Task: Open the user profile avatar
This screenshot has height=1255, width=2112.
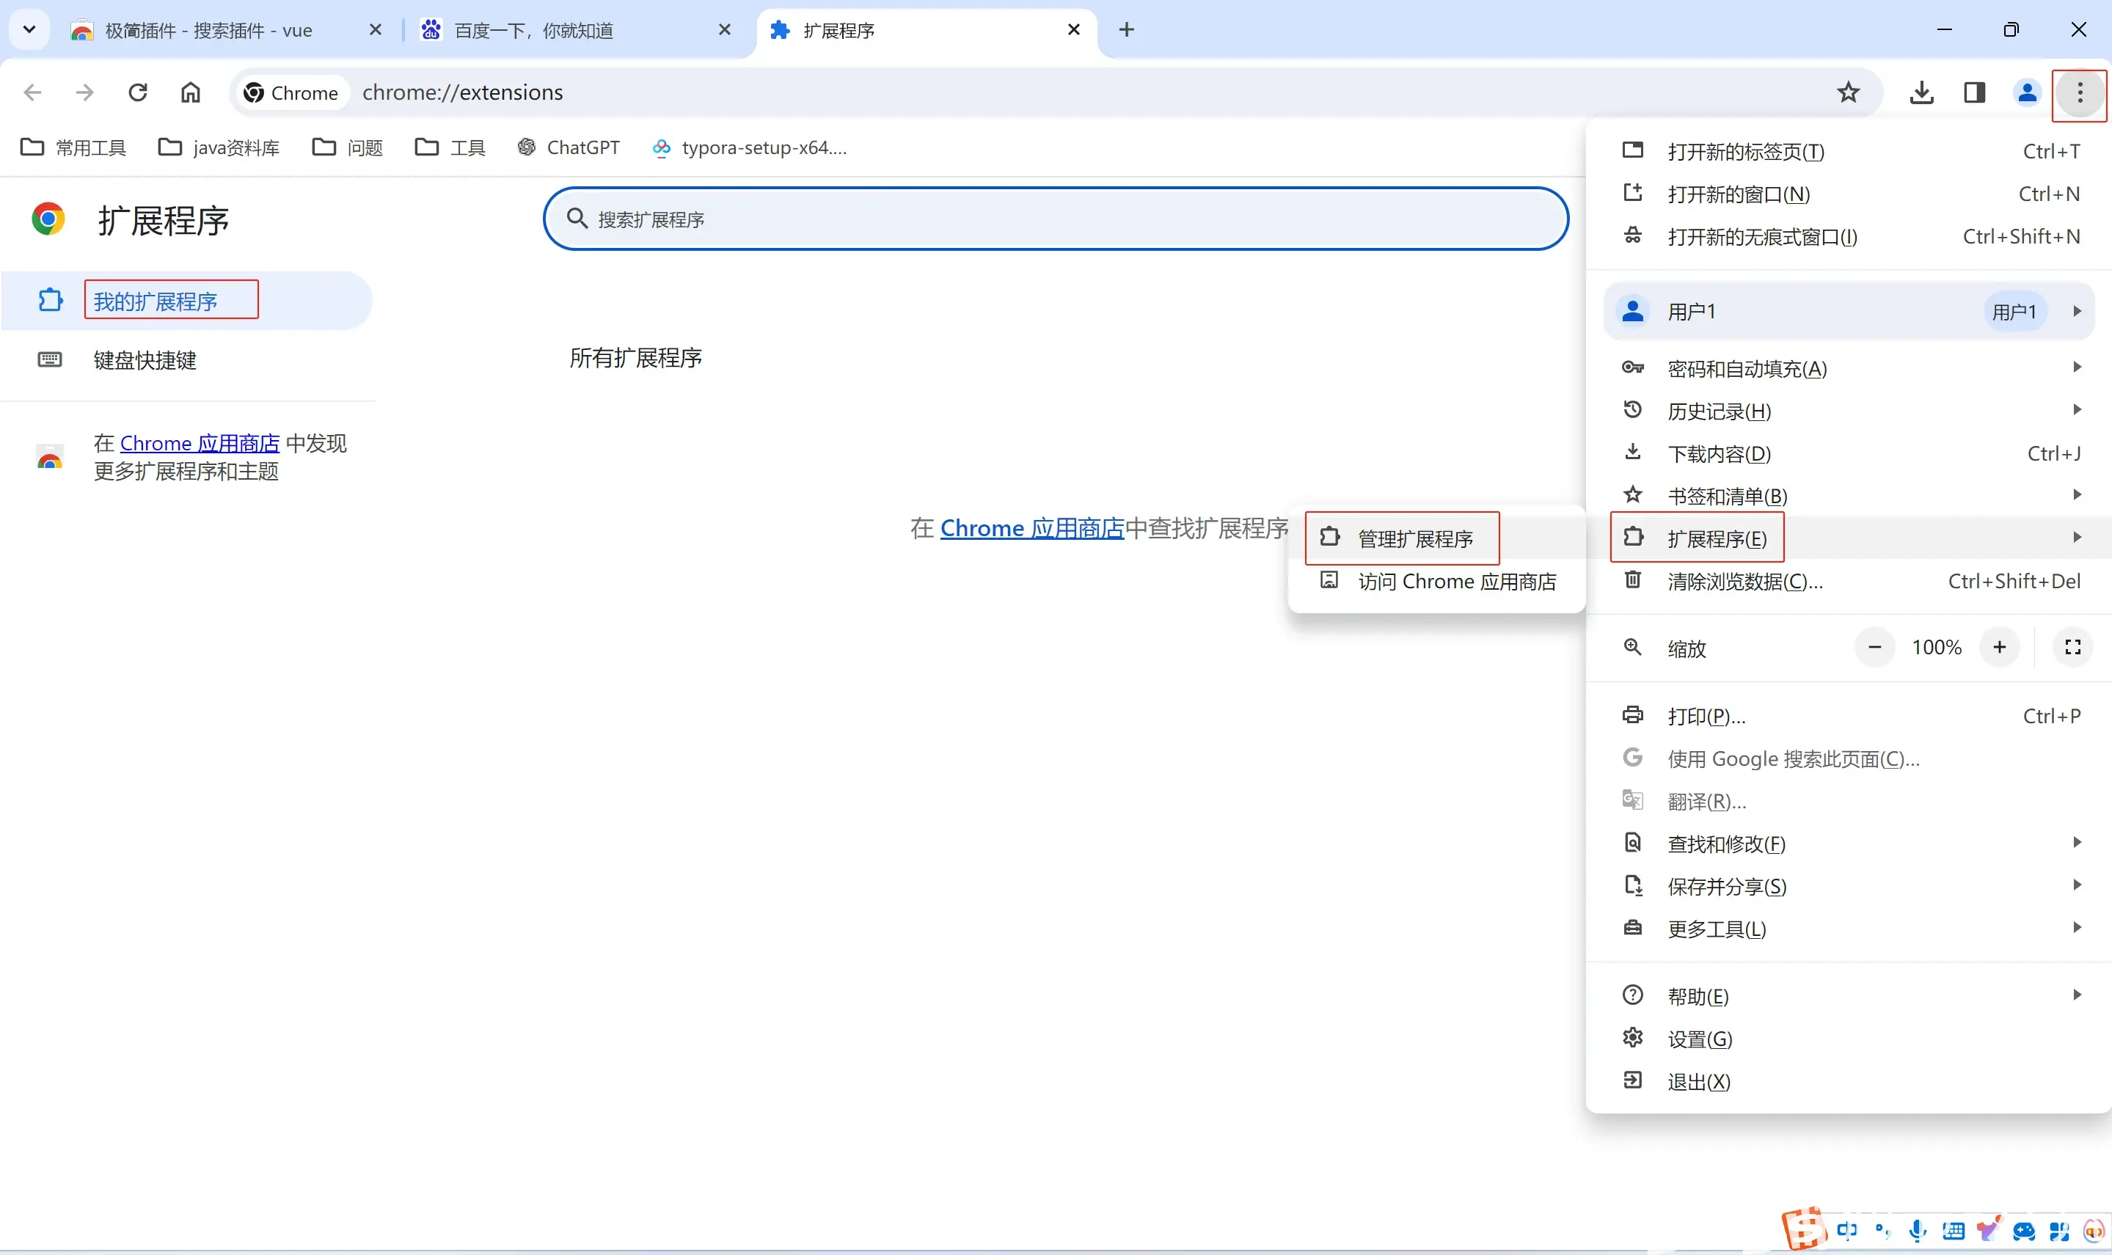Action: [x=2028, y=92]
